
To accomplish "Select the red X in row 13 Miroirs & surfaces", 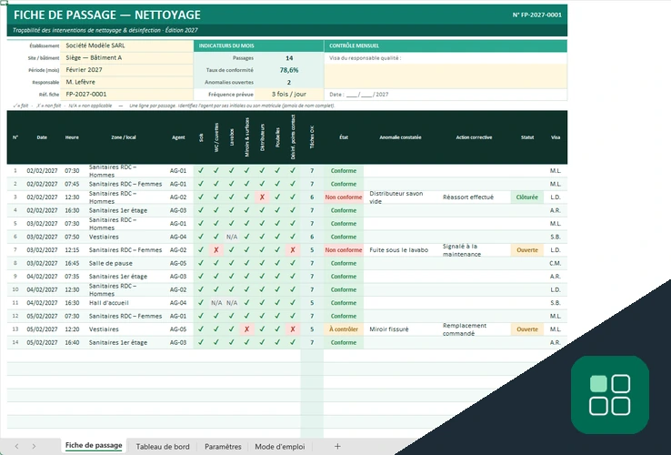I will pyautogui.click(x=247, y=329).
